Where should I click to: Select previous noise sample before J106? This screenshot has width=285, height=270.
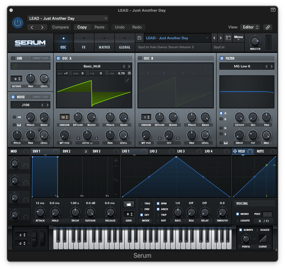[x=42, y=105]
